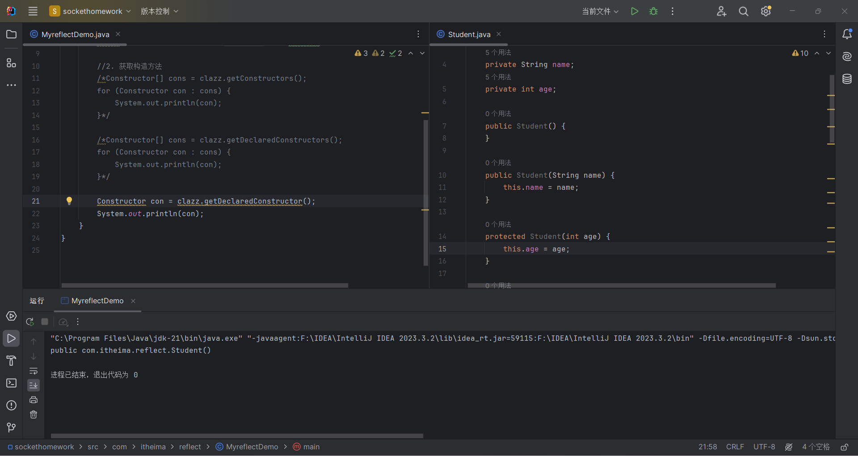This screenshot has width=858, height=456.
Task: Open 4 个空格 indent settings
Action: tap(816, 447)
